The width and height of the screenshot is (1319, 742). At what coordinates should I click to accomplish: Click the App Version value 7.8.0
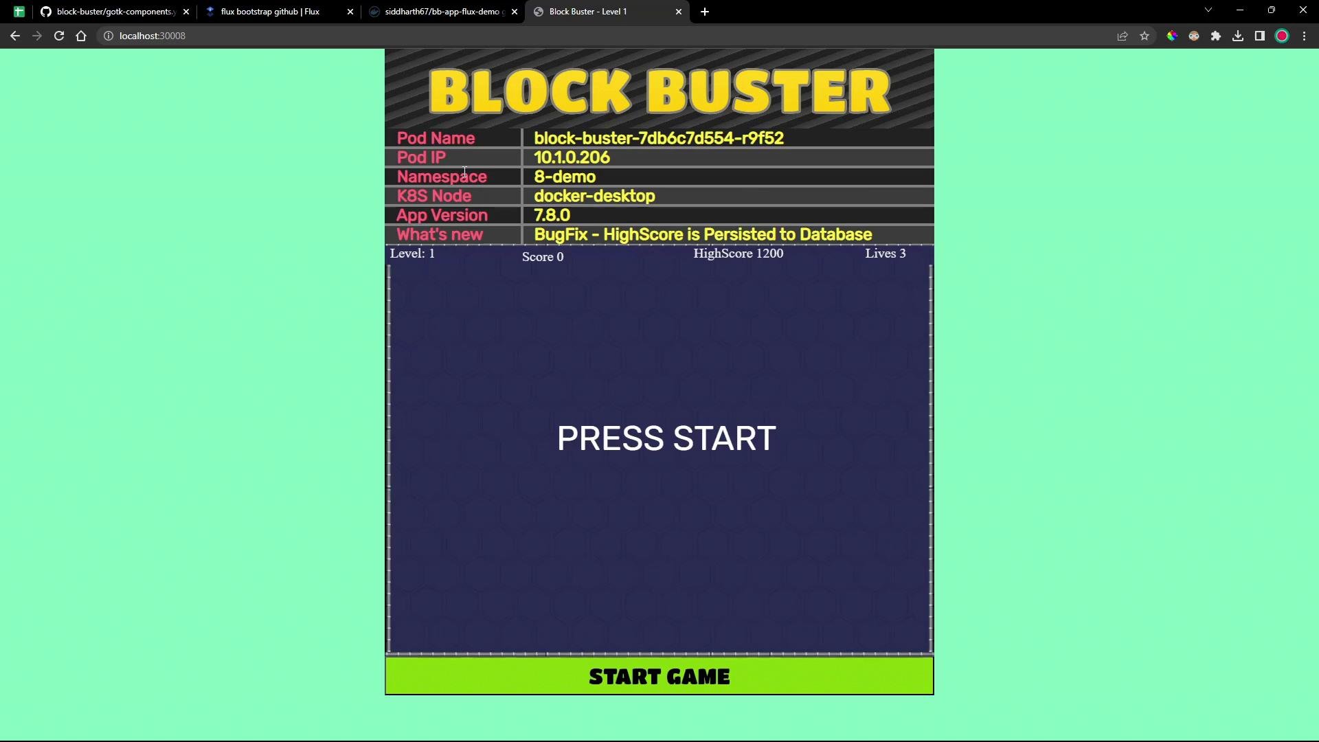552,215
